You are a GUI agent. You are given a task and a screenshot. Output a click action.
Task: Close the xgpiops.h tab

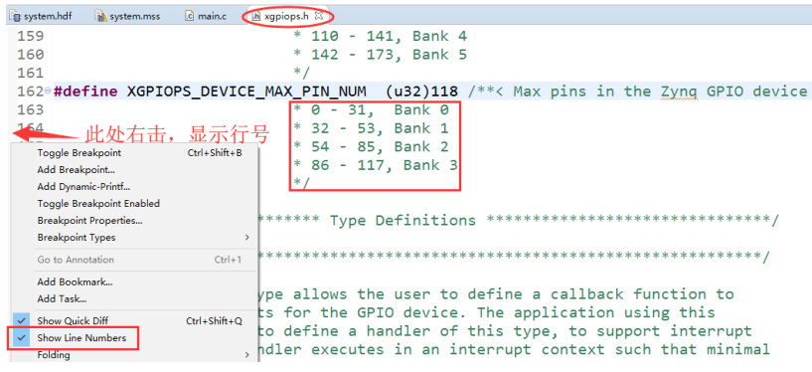(319, 16)
